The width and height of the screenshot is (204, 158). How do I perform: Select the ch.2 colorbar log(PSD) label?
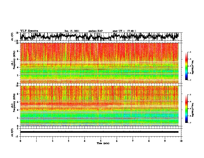[193, 110]
